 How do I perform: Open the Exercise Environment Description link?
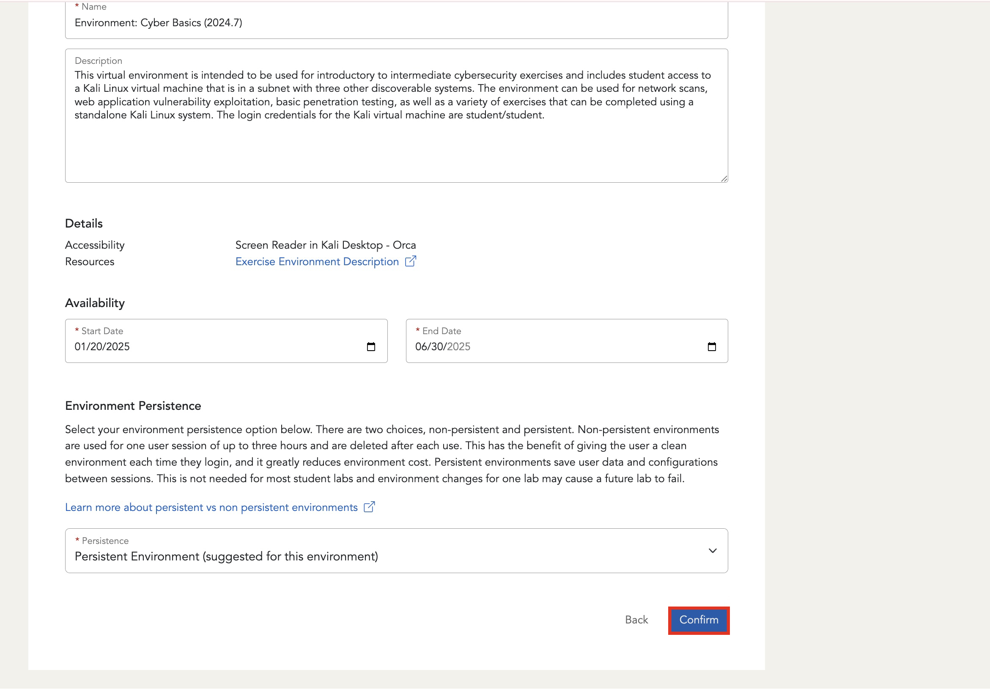(x=317, y=262)
